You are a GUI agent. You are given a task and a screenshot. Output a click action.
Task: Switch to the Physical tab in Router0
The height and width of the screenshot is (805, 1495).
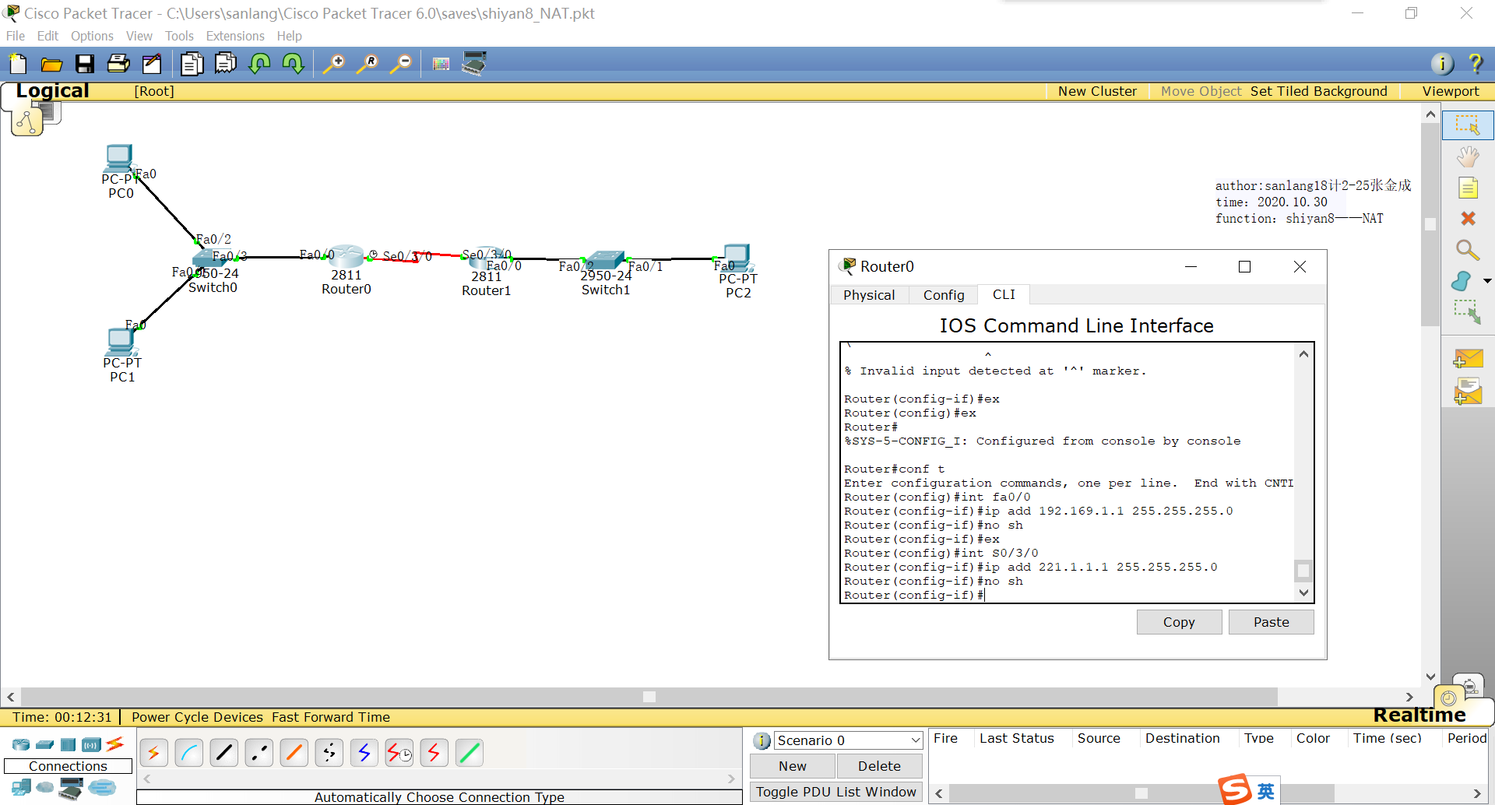click(x=869, y=295)
